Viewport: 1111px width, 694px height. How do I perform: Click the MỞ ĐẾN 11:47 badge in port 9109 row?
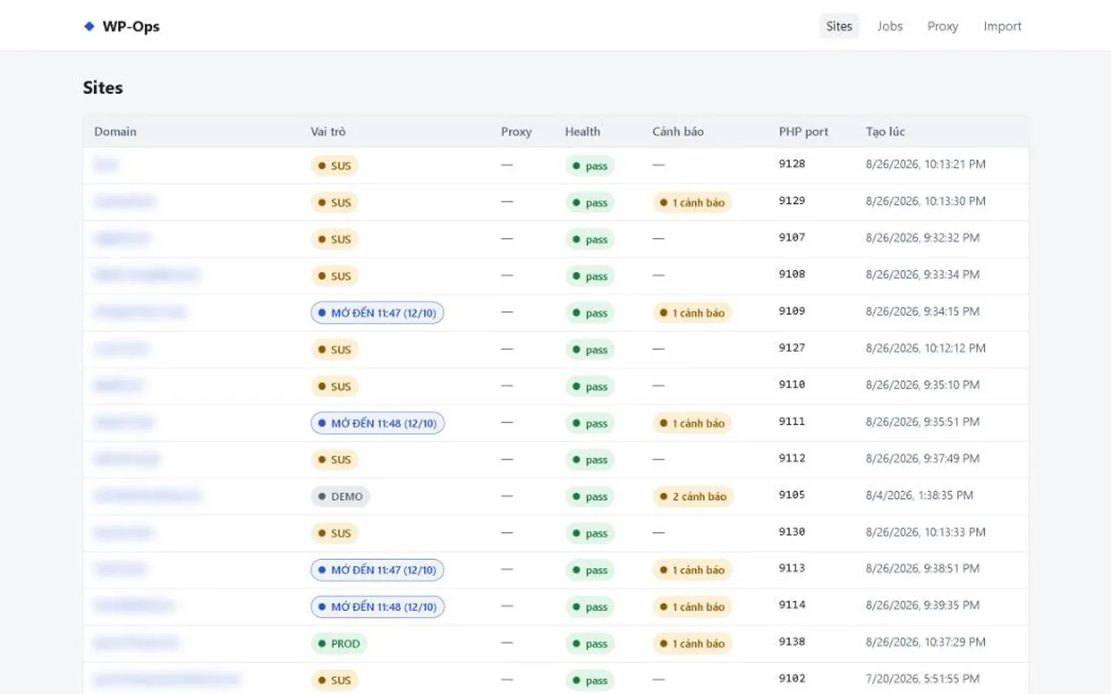pos(377,313)
